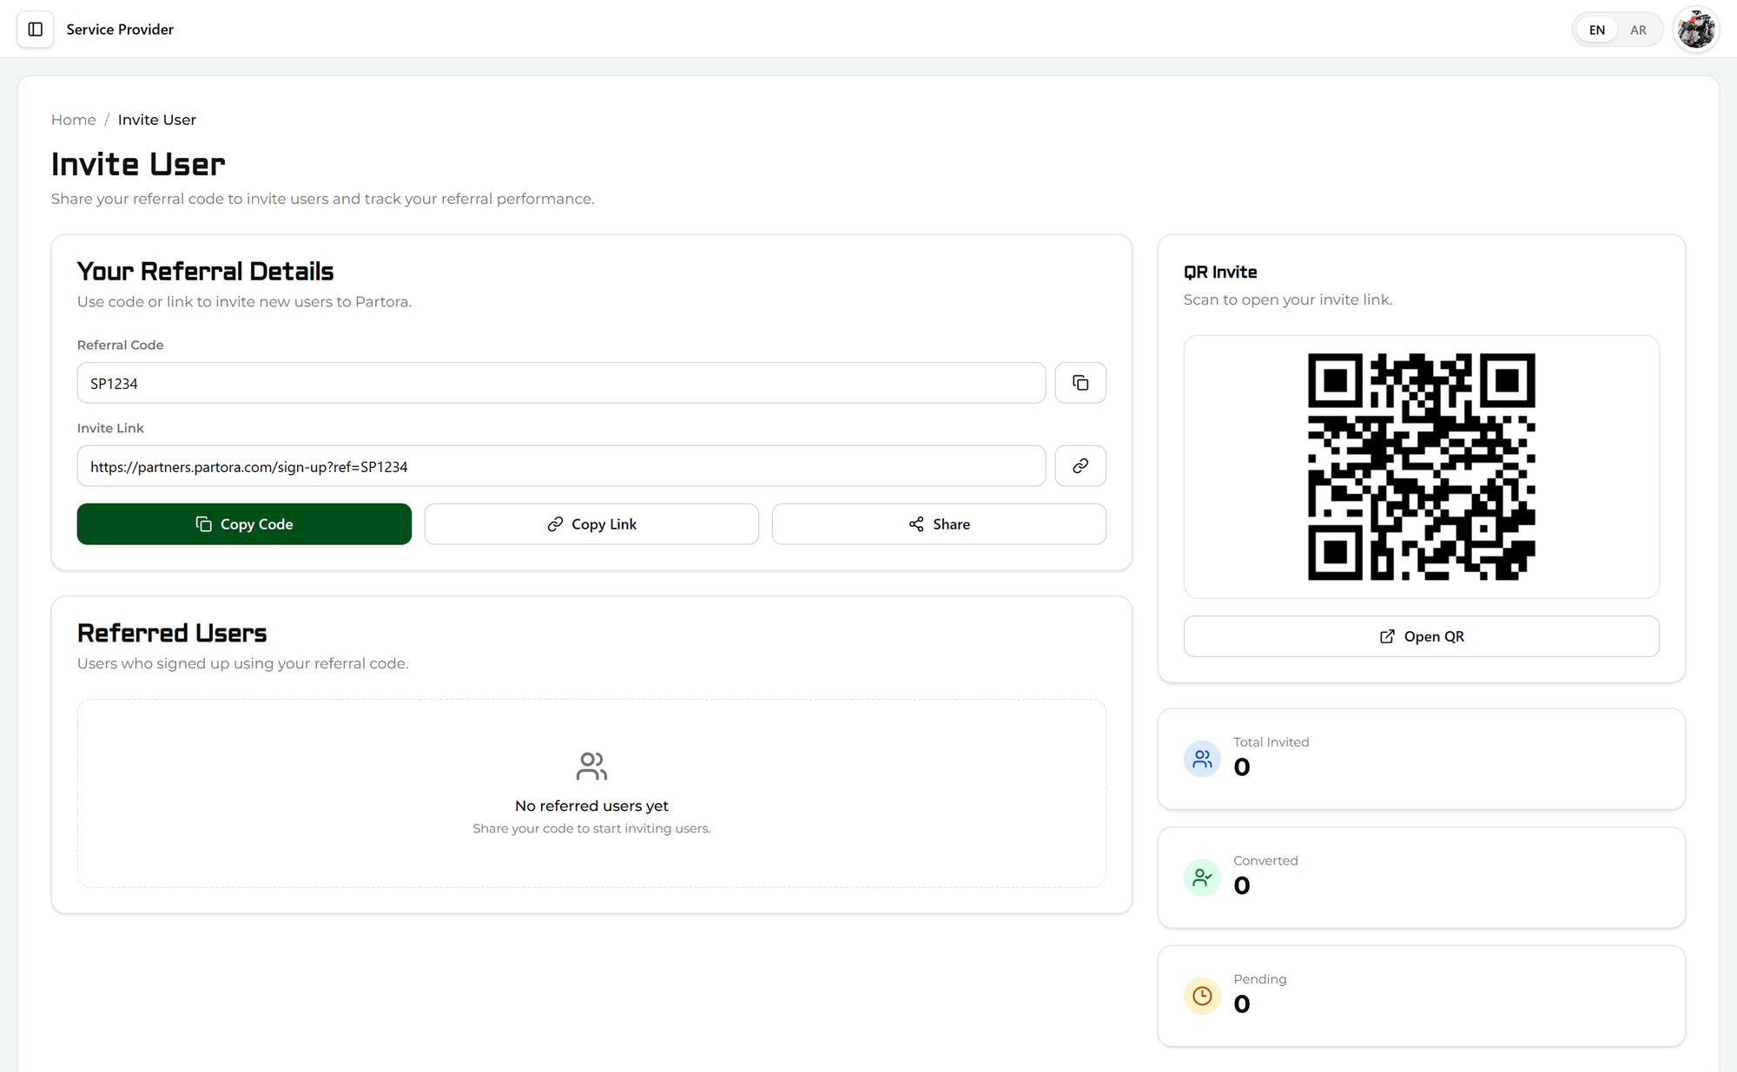Focus the Invite Link field
The height and width of the screenshot is (1072, 1737).
(561, 466)
